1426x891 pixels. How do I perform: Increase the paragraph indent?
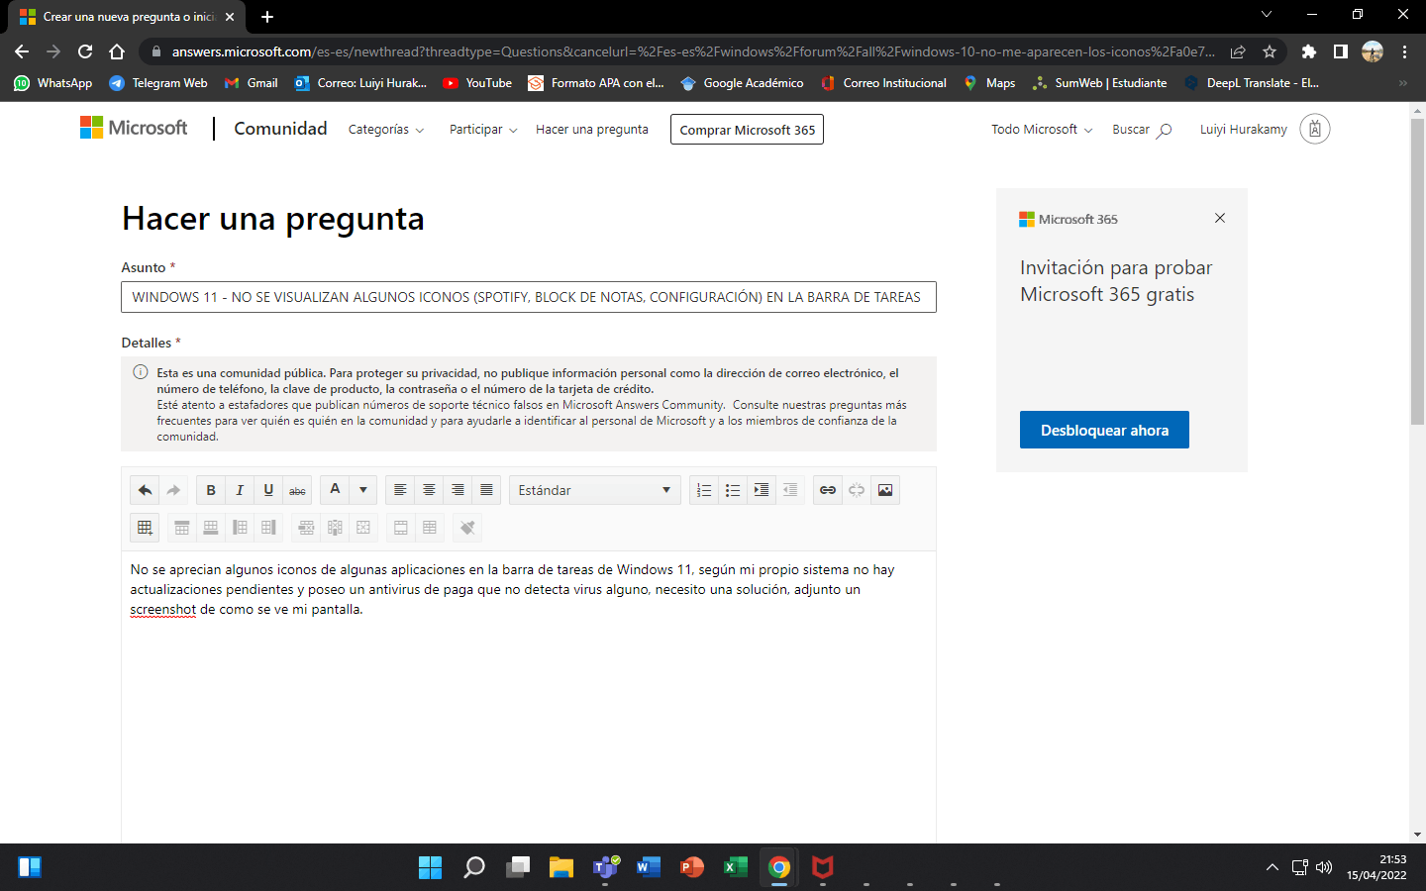coord(762,490)
